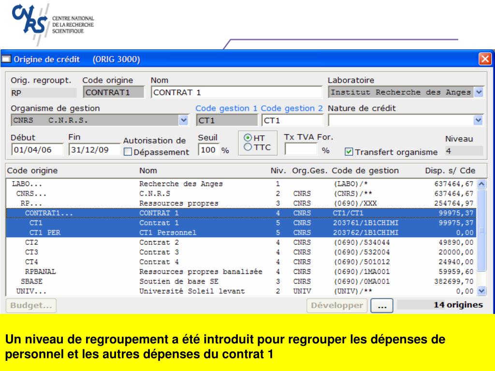Close the Origine de crédit window
This screenshot has height=371, width=495.
pyautogui.click(x=485, y=59)
